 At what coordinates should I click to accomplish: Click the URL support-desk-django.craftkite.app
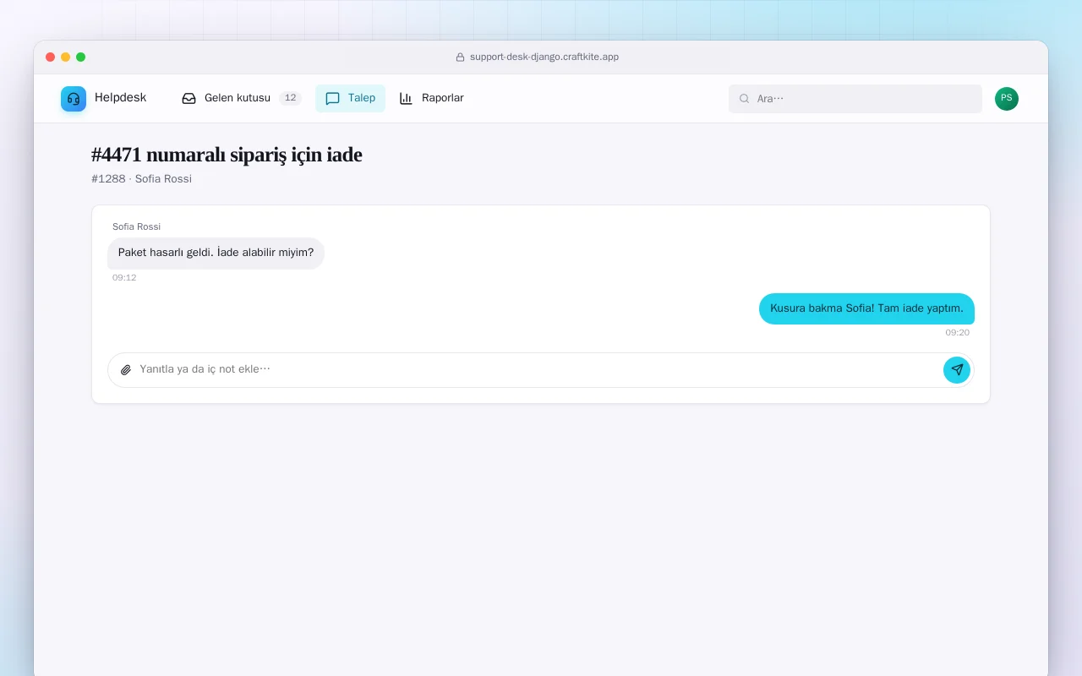(x=544, y=57)
